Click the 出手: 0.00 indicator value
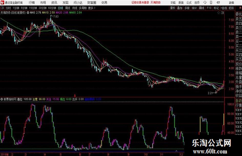Viewport: 242px width, 156px height. [x=78, y=99]
